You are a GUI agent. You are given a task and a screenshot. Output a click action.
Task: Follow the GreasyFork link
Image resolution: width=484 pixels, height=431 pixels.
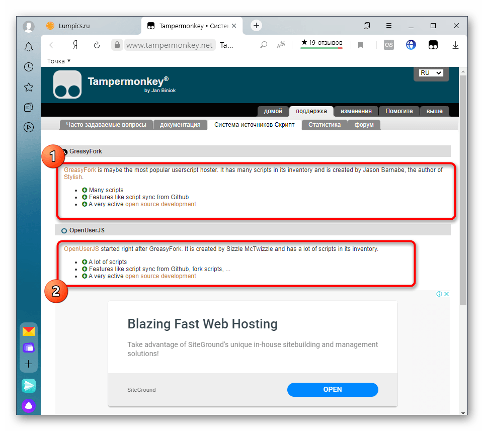80,170
